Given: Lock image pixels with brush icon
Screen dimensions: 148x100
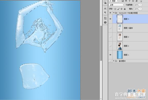Looking at the screenshot, I should 118,9.
